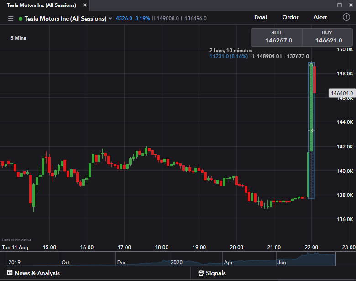Click the Tue 11 Aug date label
356x281 pixels.
click(x=15, y=247)
